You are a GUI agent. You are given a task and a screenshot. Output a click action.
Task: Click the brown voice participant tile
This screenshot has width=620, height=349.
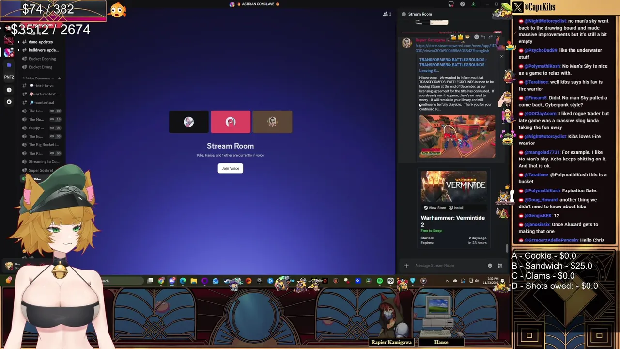pyautogui.click(x=272, y=122)
